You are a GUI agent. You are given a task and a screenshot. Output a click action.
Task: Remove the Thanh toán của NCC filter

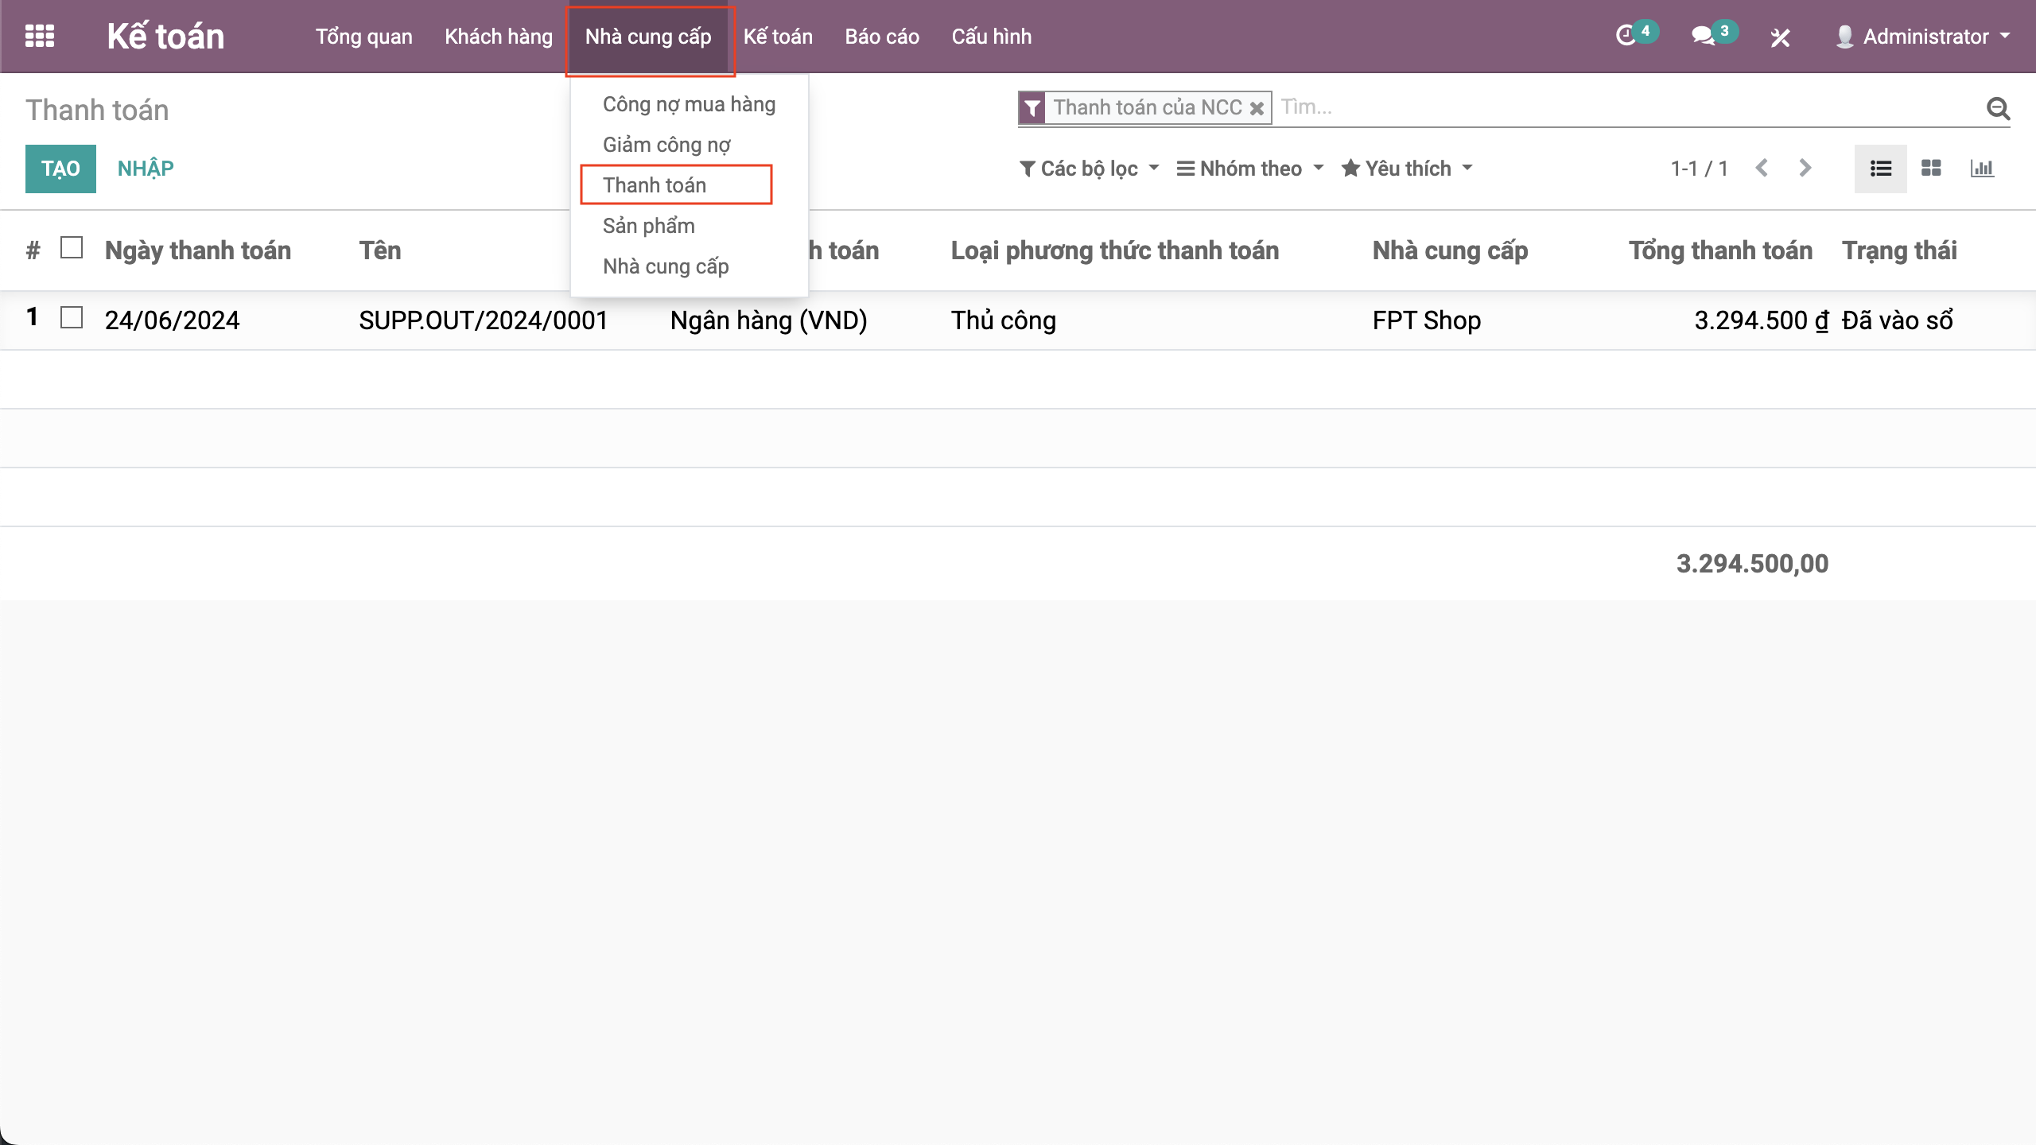[1257, 108]
